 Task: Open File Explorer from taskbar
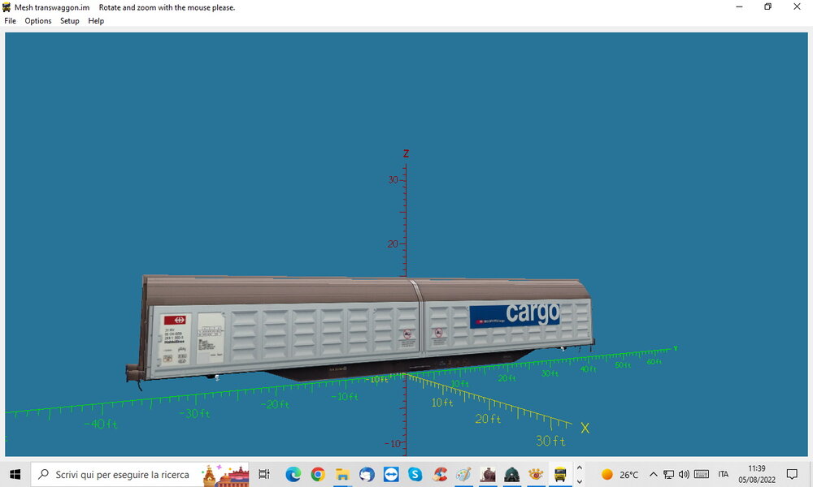pos(342,474)
